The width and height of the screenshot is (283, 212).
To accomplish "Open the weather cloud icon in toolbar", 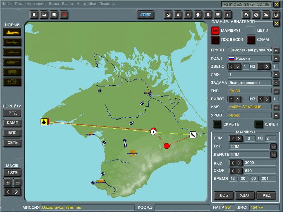I will click(266, 15).
